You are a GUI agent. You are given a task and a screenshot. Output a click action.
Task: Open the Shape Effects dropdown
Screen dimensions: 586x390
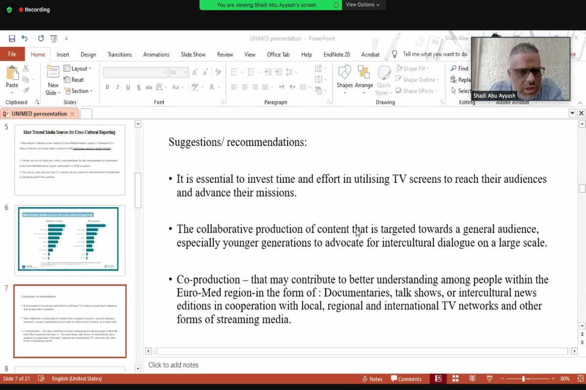417,91
